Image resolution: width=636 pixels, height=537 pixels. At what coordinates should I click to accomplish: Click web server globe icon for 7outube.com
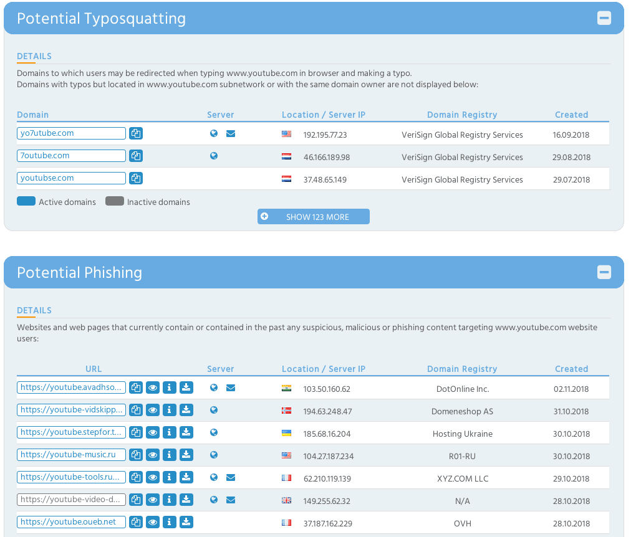tap(214, 156)
